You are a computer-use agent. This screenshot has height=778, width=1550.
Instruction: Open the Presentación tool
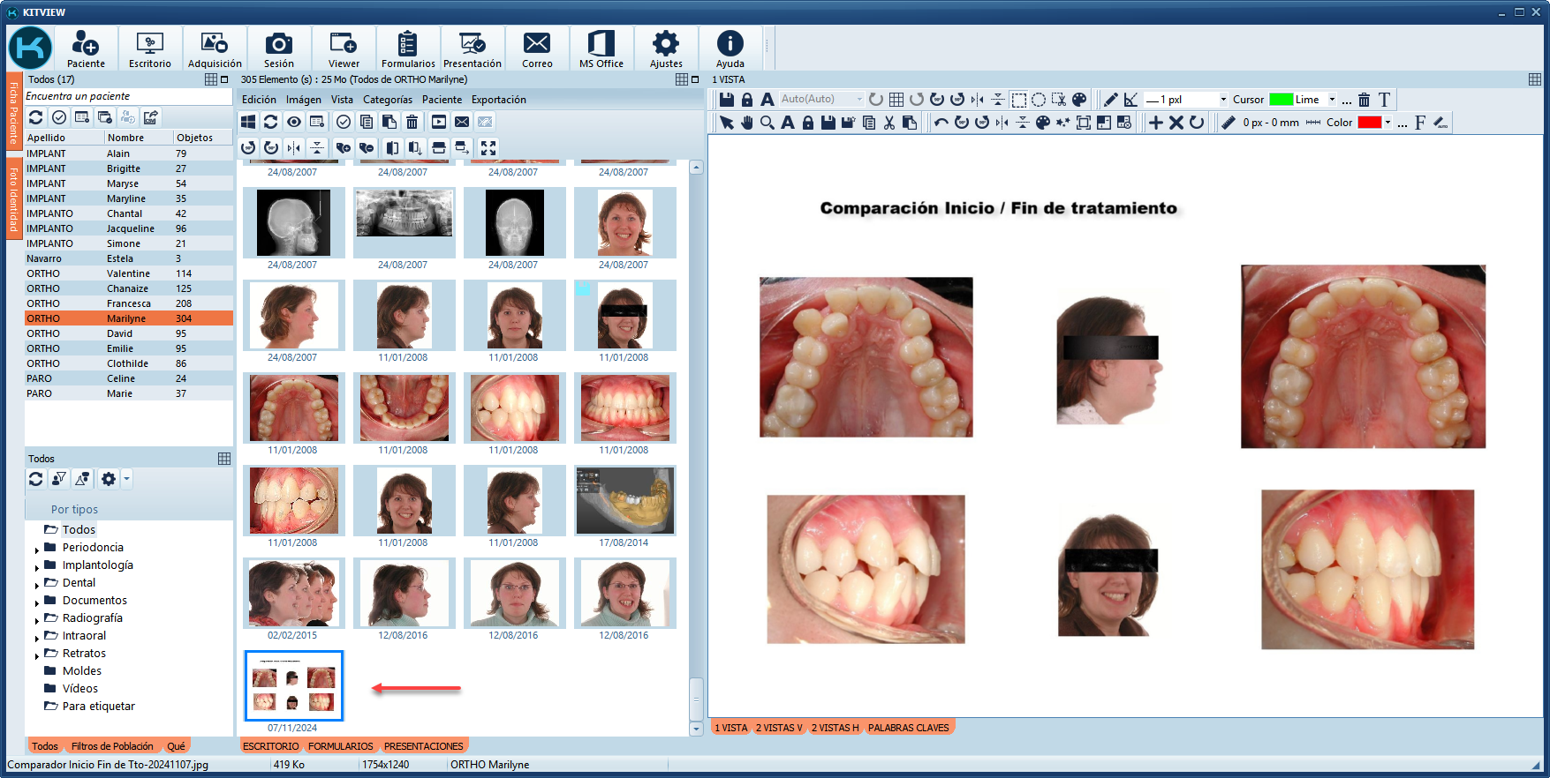pyautogui.click(x=472, y=49)
